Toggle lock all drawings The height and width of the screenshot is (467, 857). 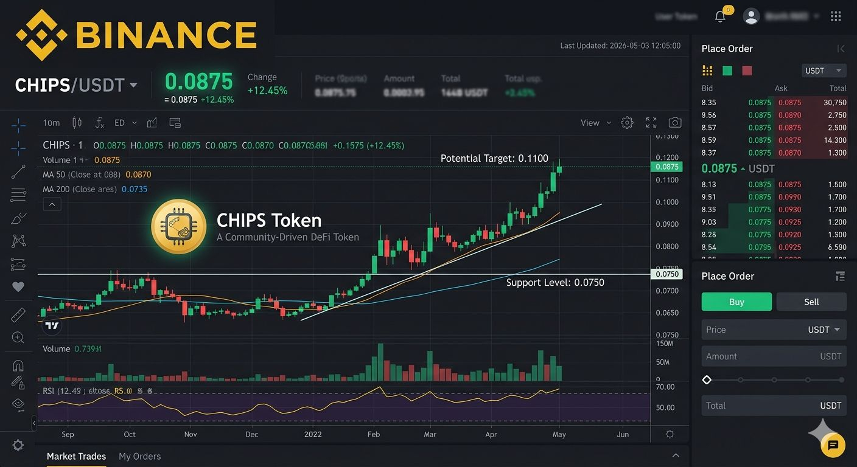click(x=18, y=382)
